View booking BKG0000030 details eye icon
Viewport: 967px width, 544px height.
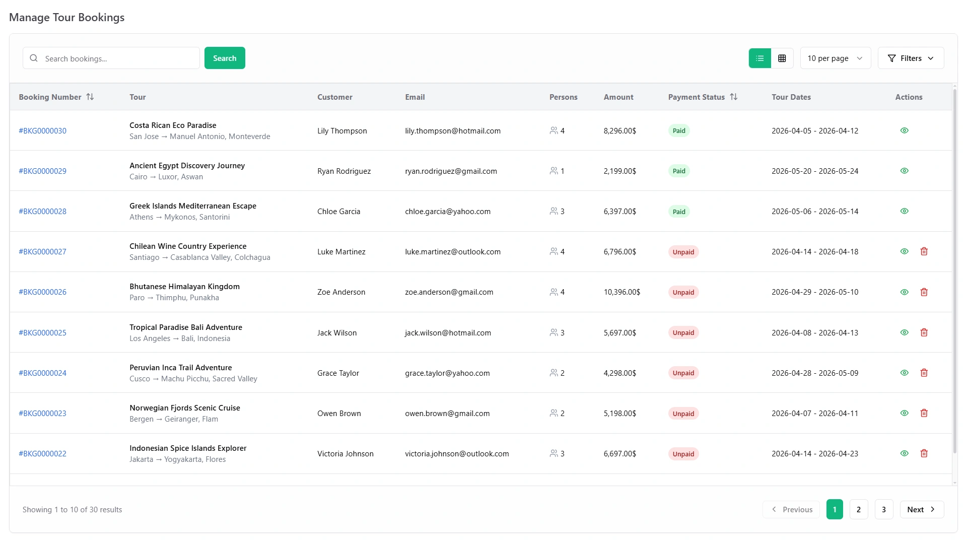point(904,130)
